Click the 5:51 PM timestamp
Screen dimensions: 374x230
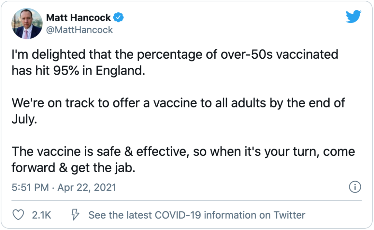[30, 188]
